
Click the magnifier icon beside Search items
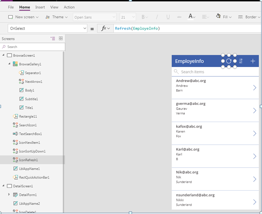click(176, 72)
